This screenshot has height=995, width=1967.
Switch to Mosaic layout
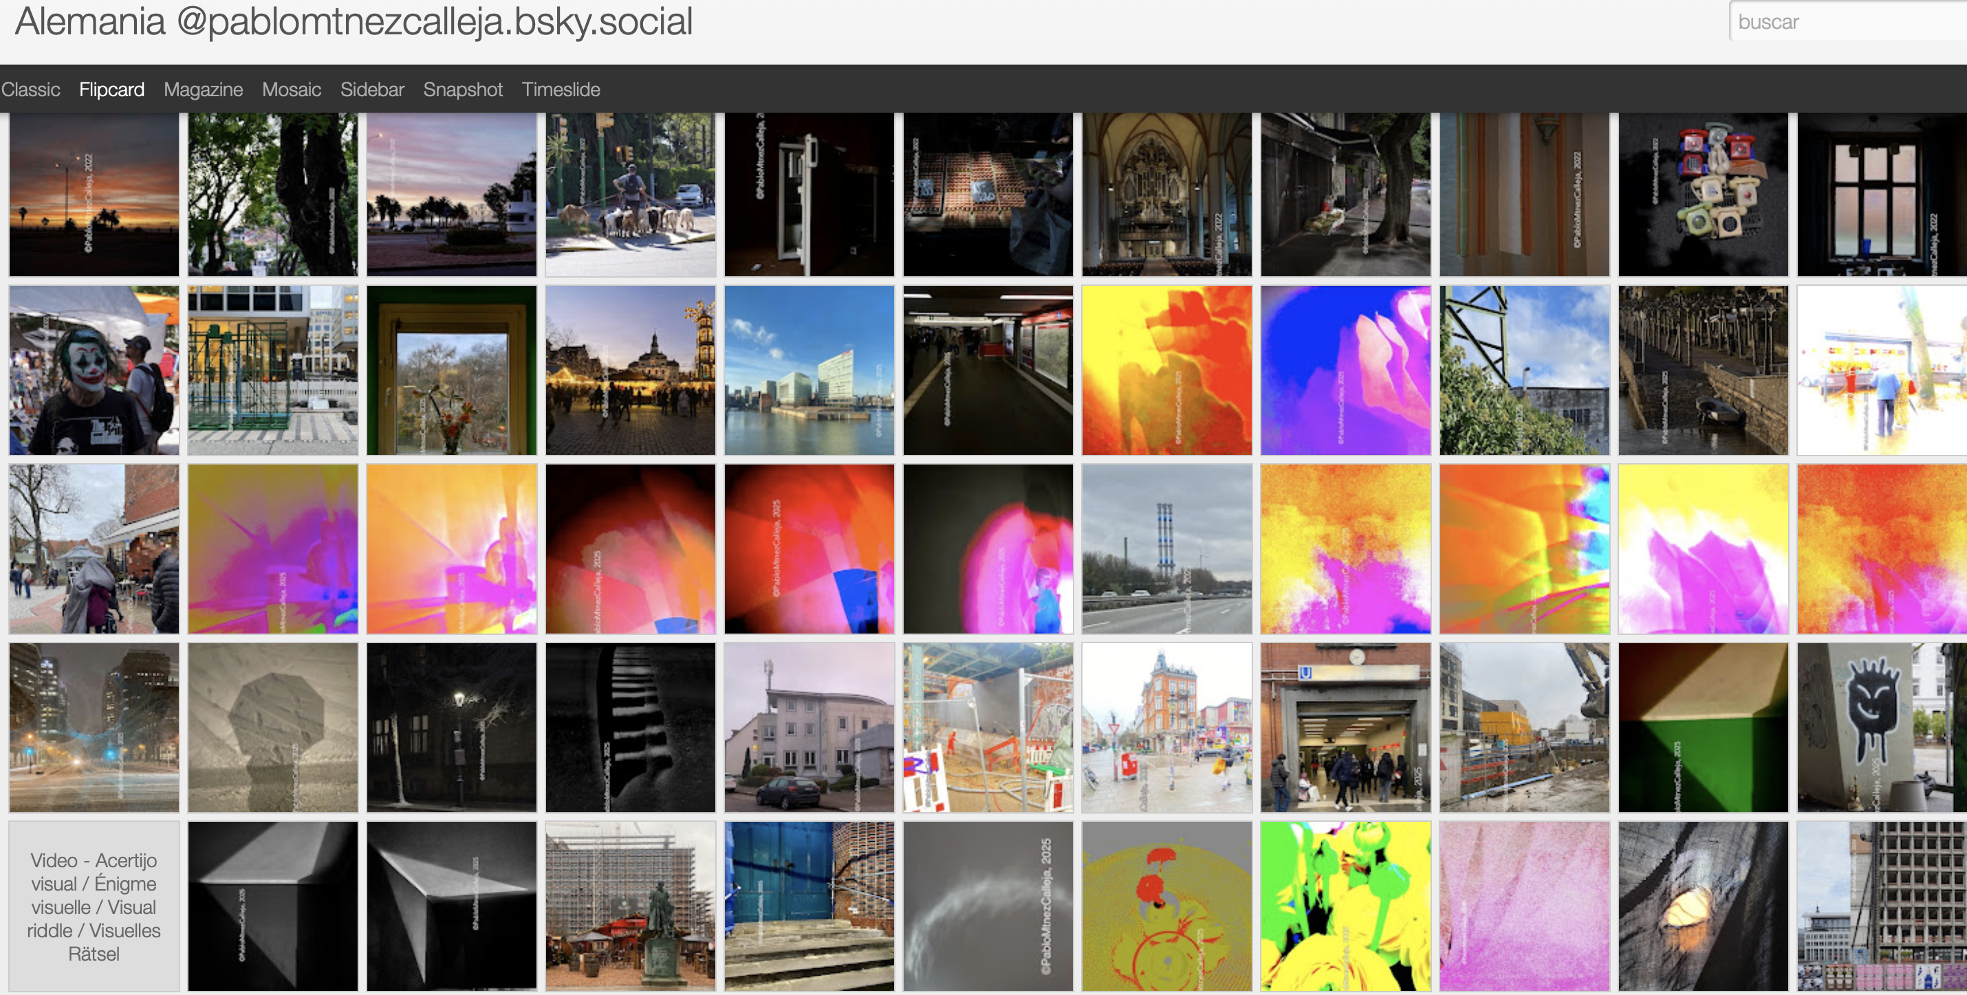click(x=291, y=89)
